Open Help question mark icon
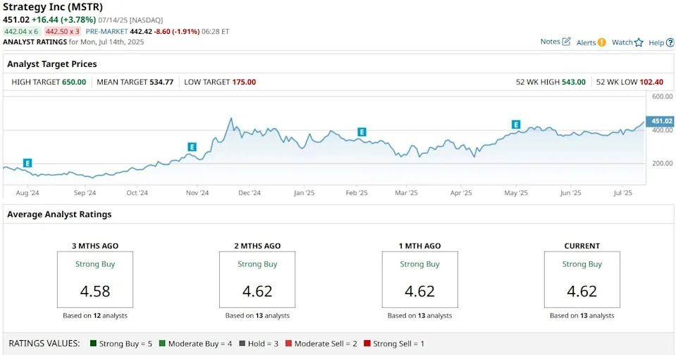Screen dimensions: 676x355 click(x=670, y=43)
